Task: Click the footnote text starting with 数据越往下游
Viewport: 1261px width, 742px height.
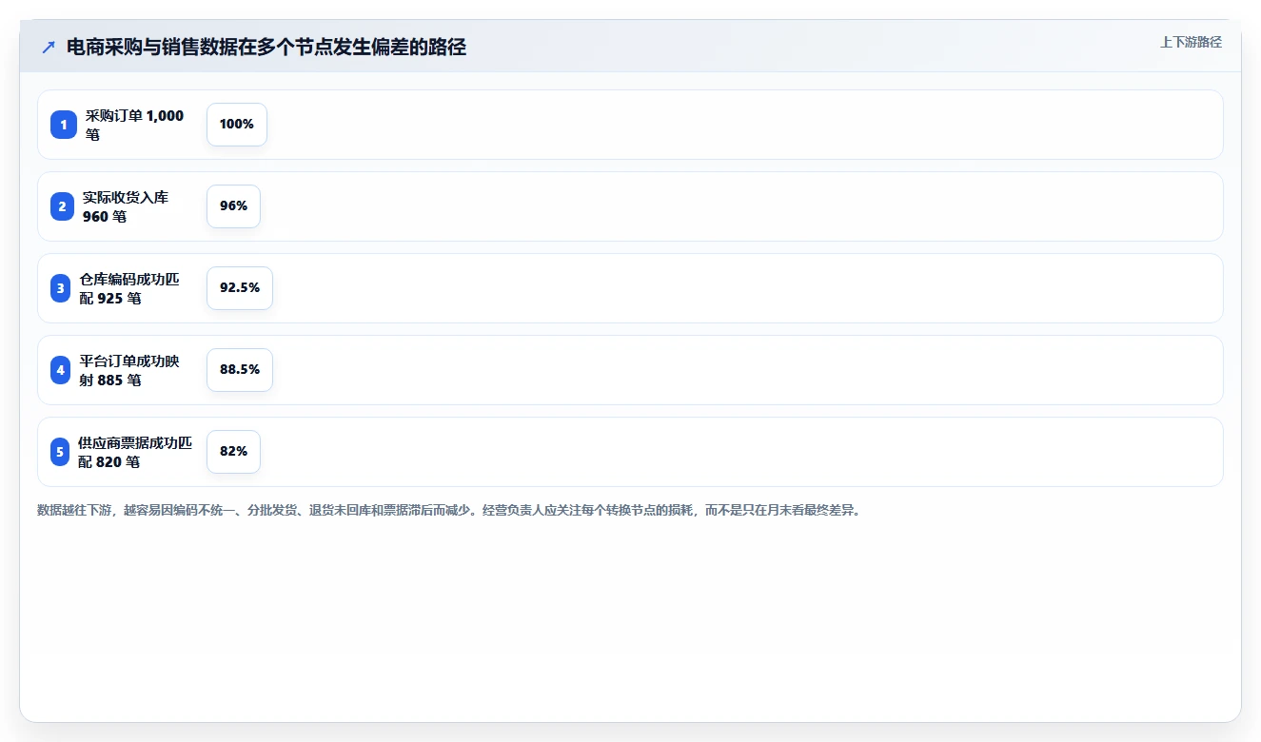Action: (448, 510)
